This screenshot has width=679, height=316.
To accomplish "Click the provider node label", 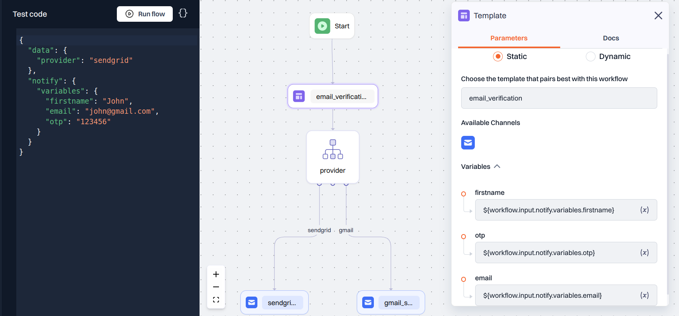I will click(333, 170).
